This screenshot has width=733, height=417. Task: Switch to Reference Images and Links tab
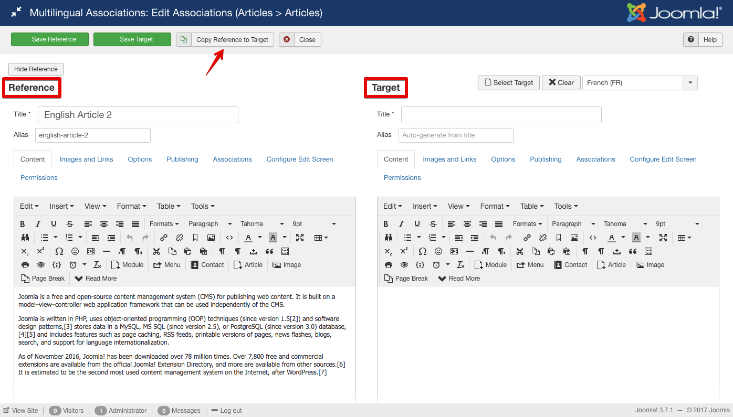coord(86,159)
